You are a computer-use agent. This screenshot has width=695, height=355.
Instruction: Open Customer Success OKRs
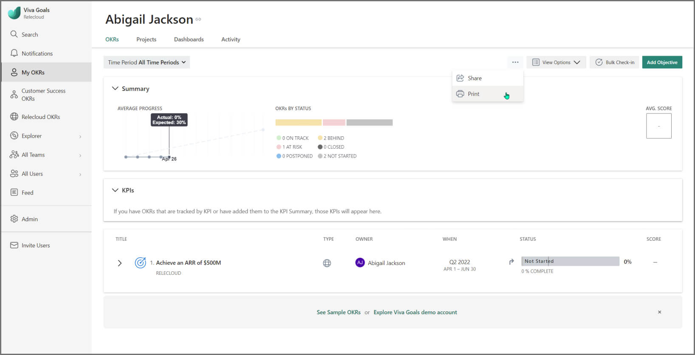pos(46,95)
